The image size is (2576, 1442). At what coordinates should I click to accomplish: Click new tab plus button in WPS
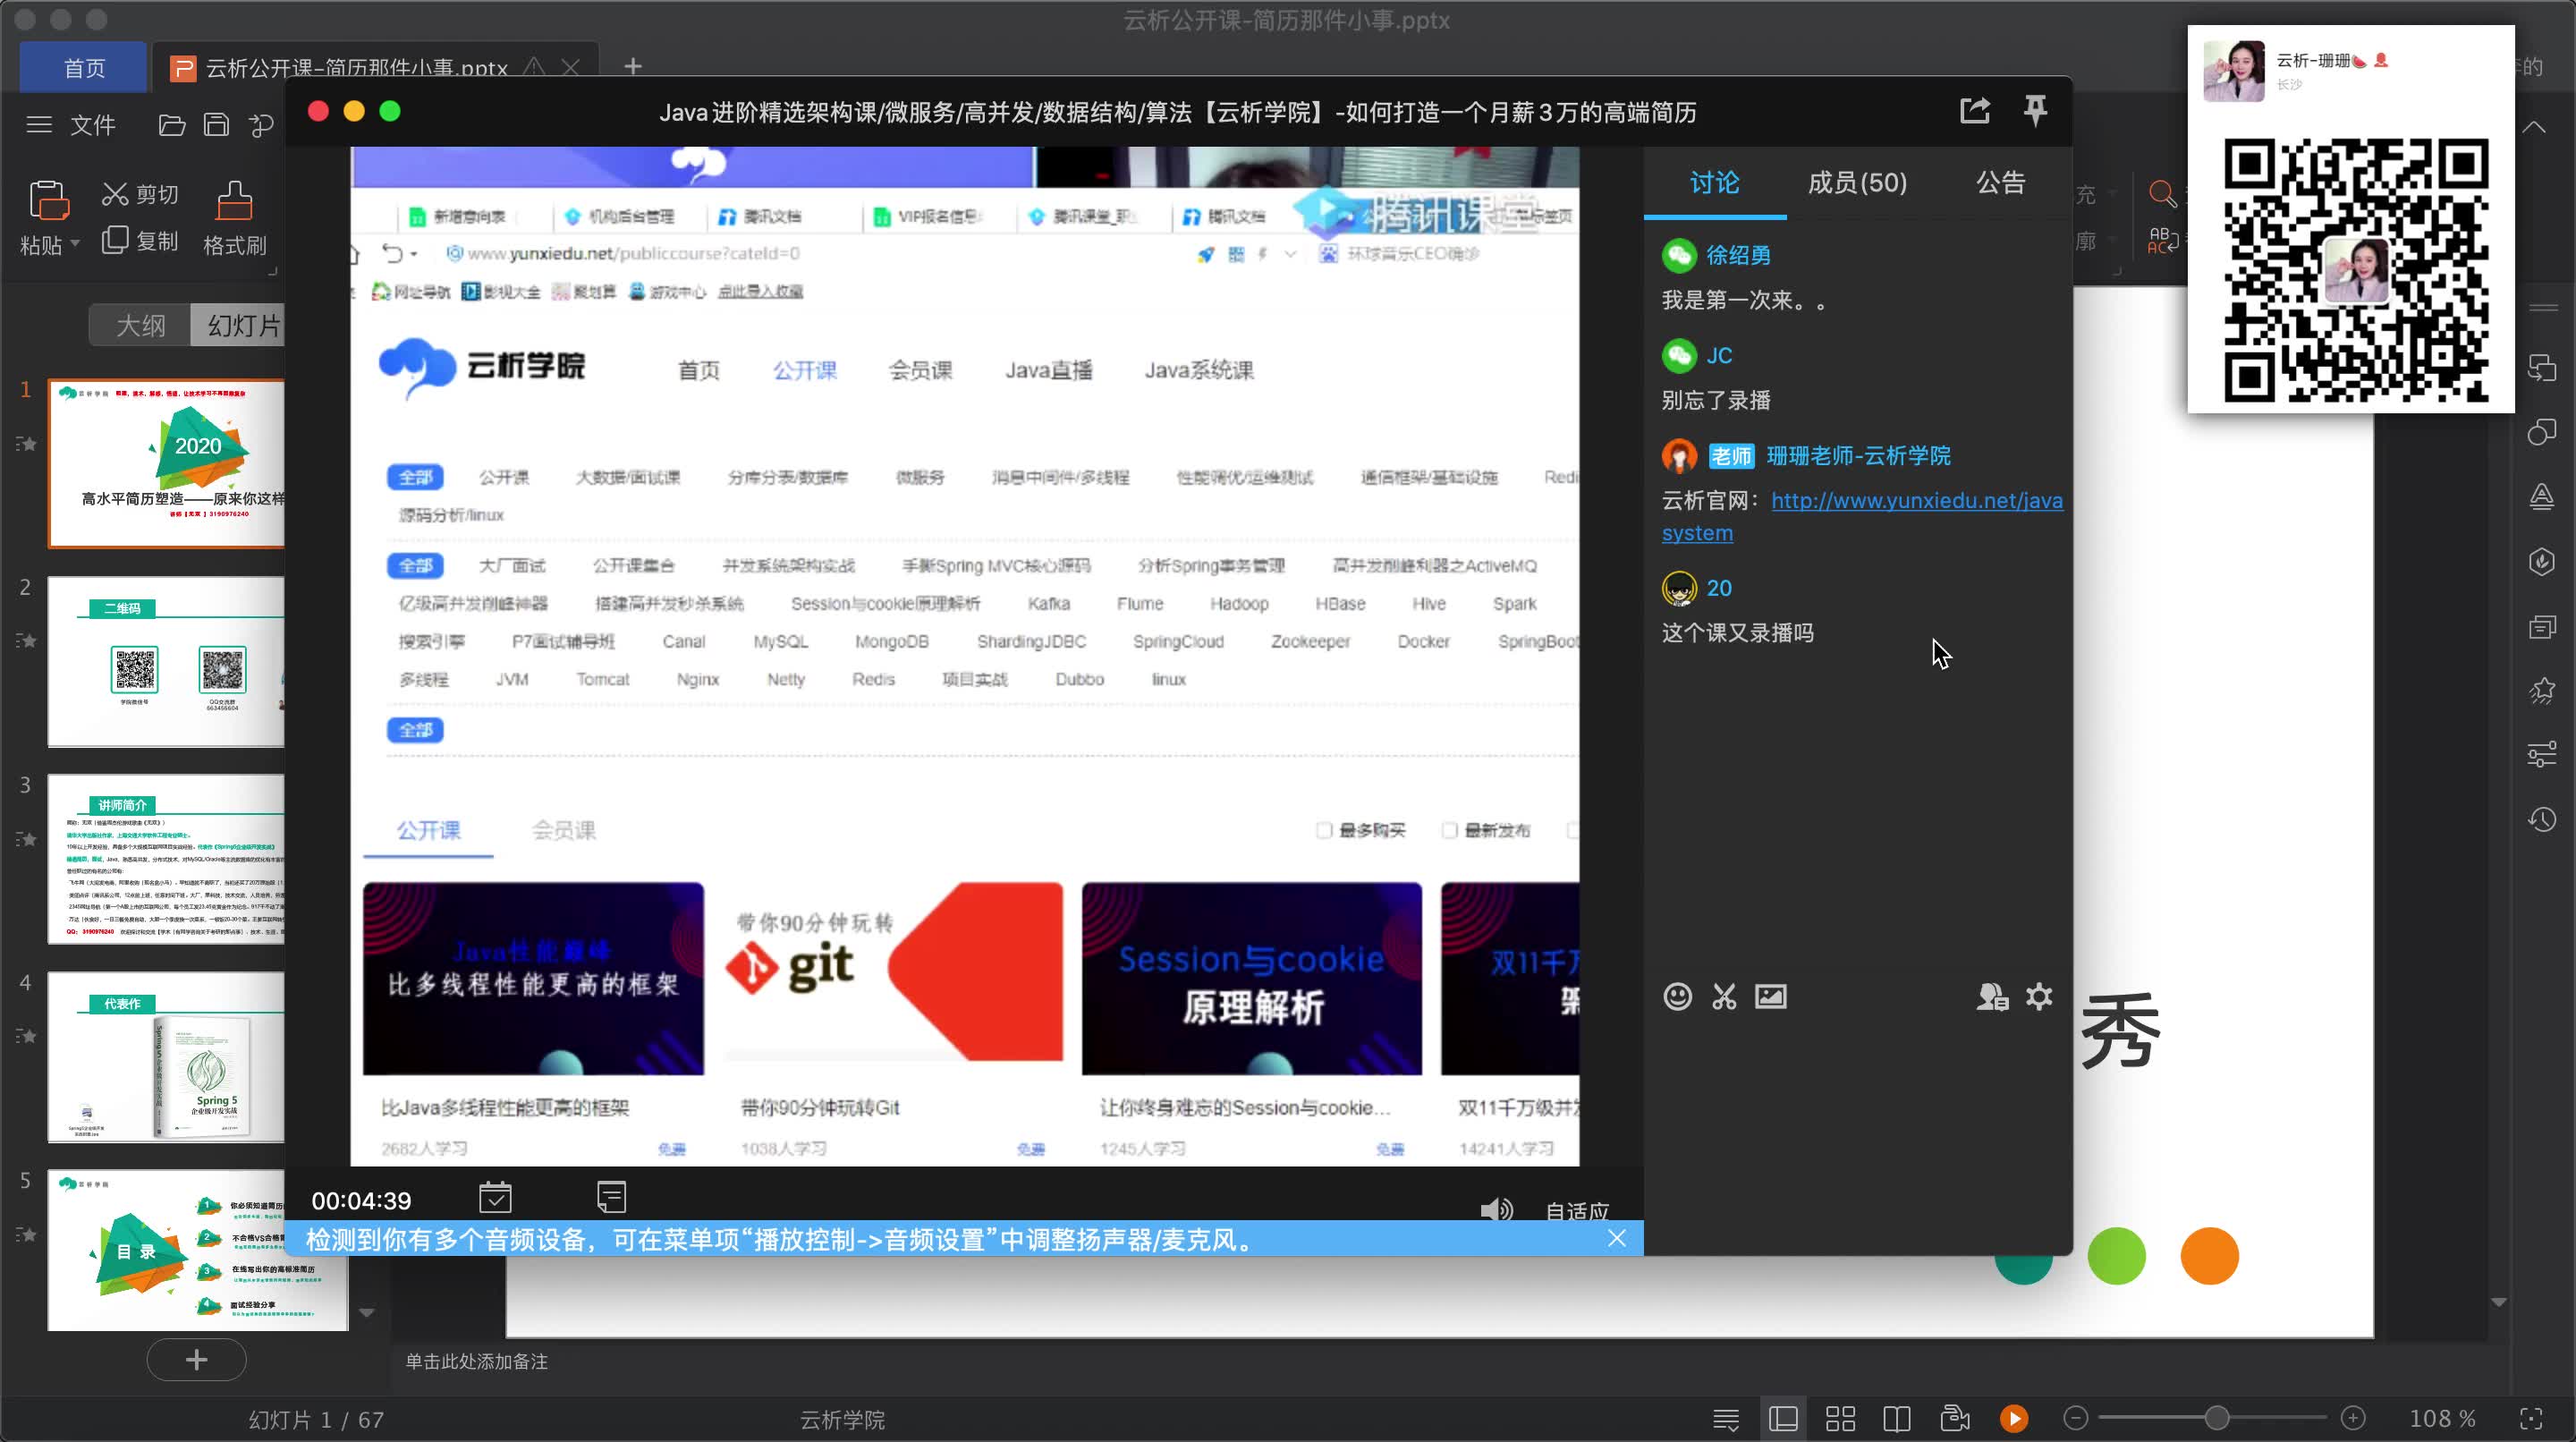click(x=632, y=67)
